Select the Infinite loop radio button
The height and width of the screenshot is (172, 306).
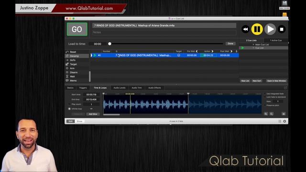tap(69, 109)
